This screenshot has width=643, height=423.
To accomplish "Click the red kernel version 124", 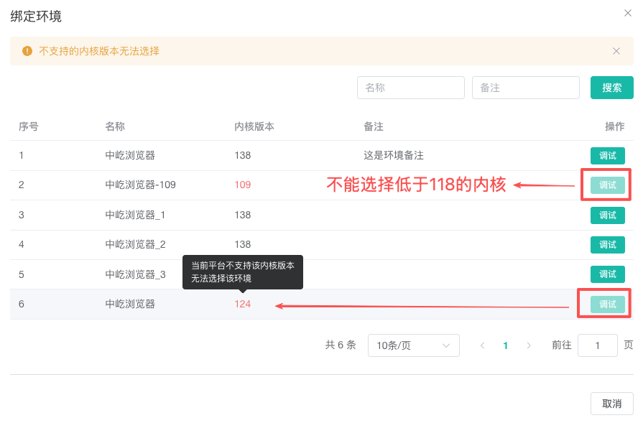I will click(x=242, y=304).
